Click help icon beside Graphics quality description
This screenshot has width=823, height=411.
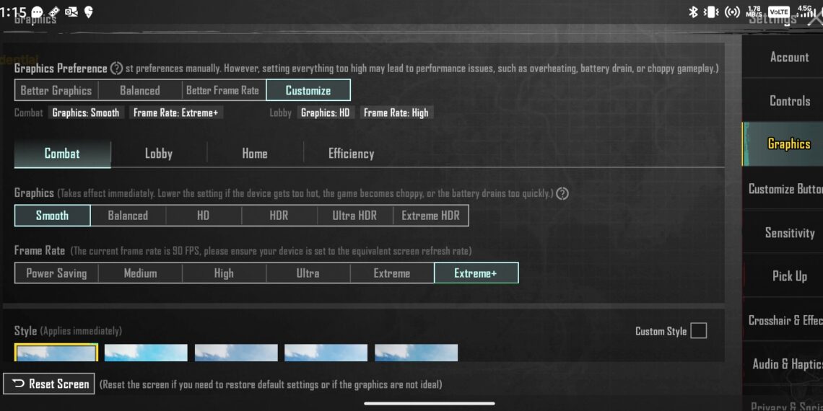click(562, 193)
